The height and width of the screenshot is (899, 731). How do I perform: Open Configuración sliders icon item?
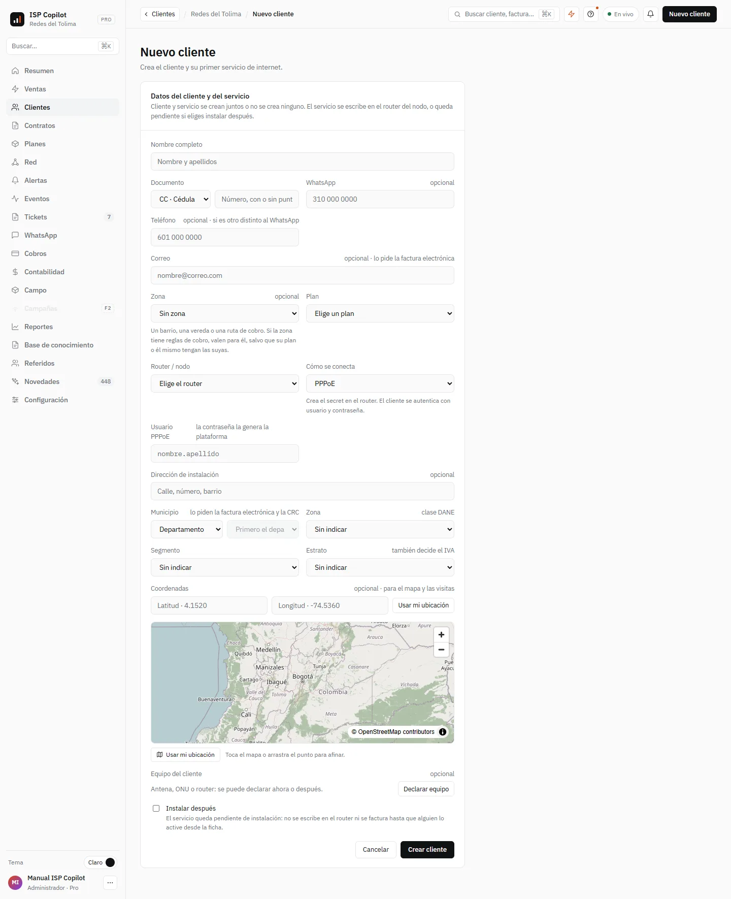coord(62,400)
